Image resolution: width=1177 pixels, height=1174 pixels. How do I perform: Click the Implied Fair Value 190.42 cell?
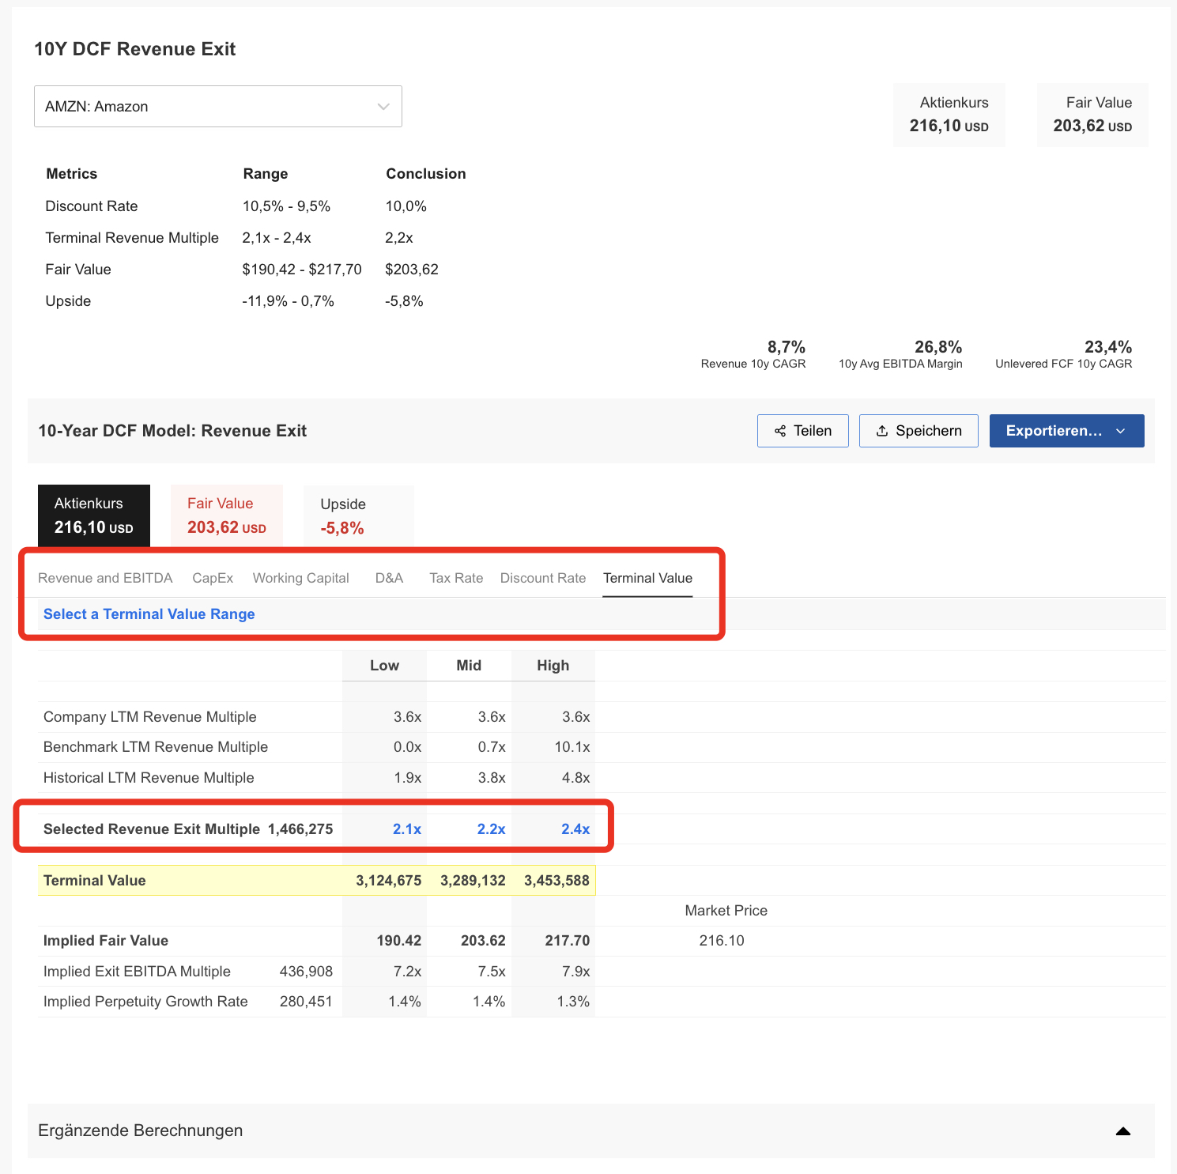(x=399, y=941)
